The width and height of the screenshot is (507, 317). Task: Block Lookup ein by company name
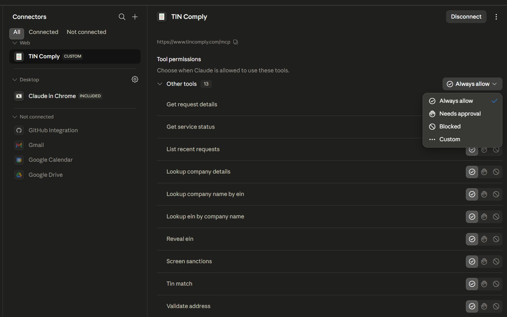[496, 217]
